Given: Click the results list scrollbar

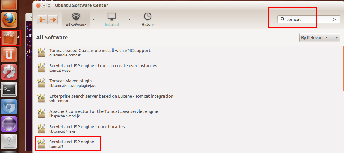Looking at the screenshot, I should point(343,68).
